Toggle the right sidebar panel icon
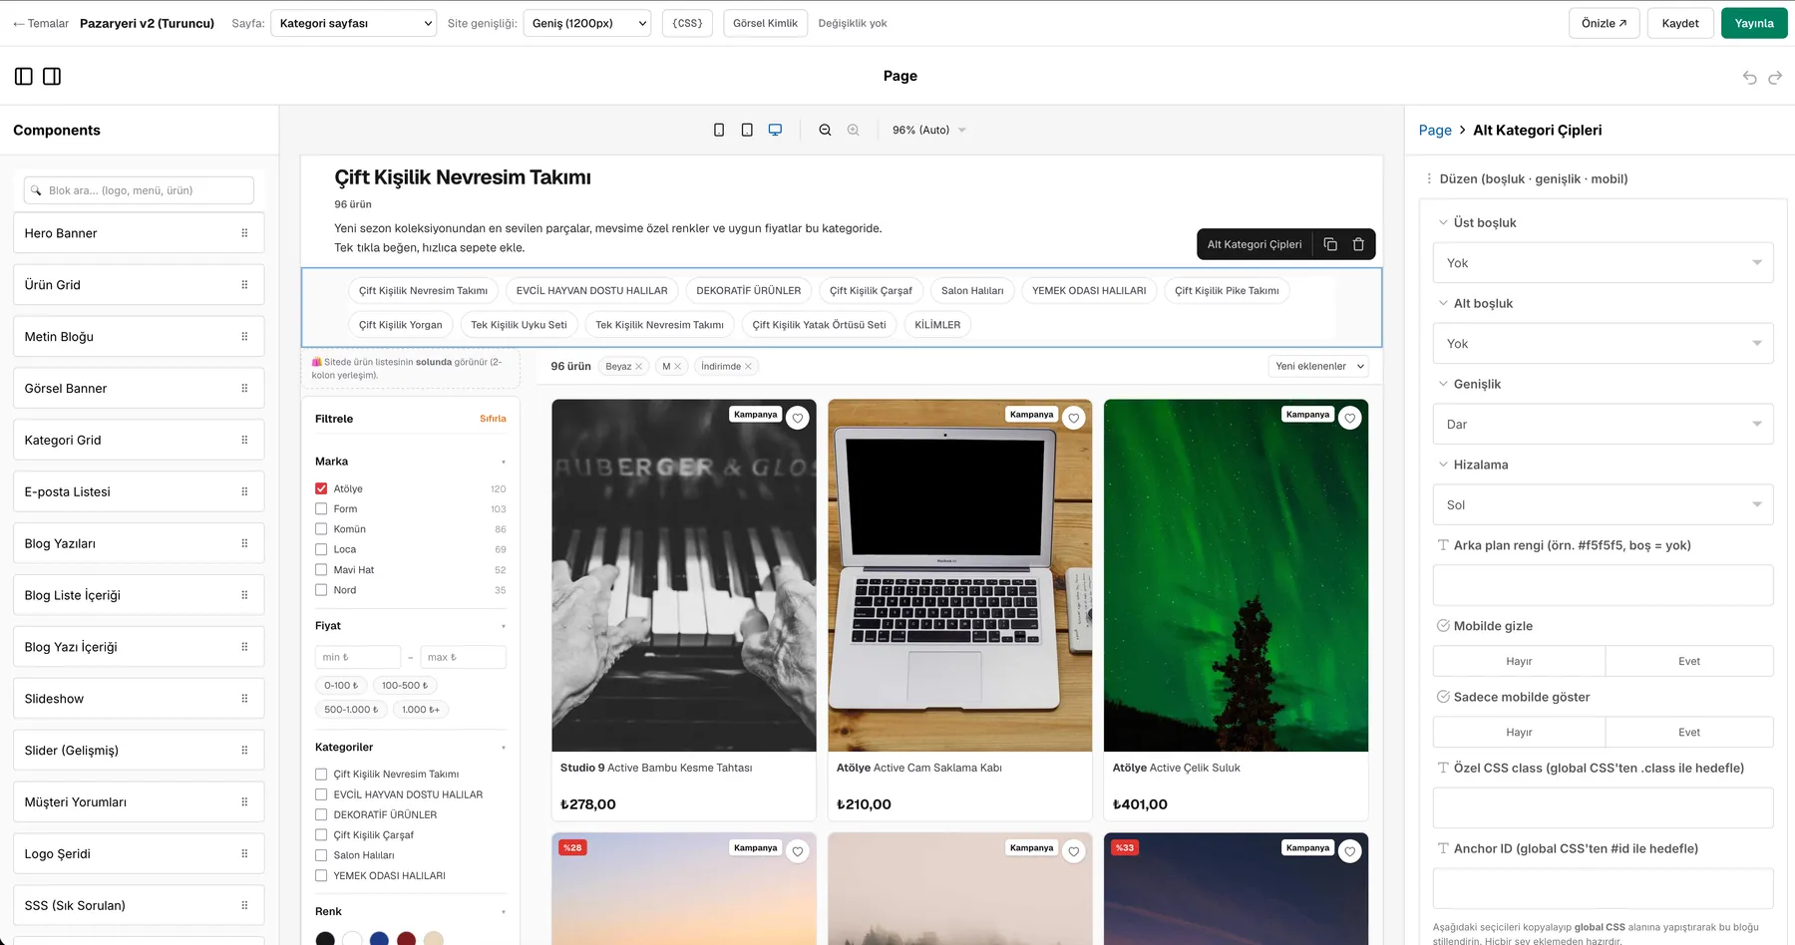The width and height of the screenshot is (1795, 945). 52,77
